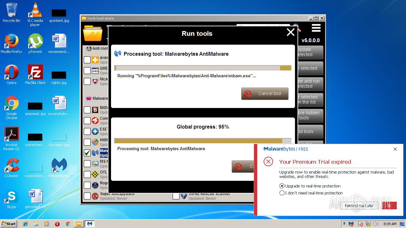Click OK in Malwarebytes popup
The height and width of the screenshot is (228, 406).
[389, 206]
